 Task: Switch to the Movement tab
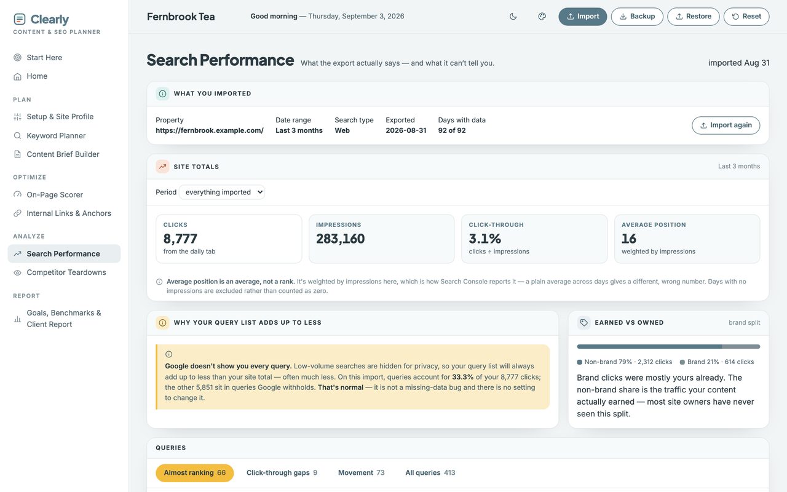pyautogui.click(x=362, y=473)
